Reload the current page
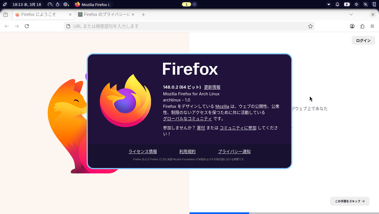Image resolution: width=379 pixels, height=214 pixels. pyautogui.click(x=27, y=26)
